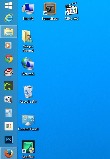This screenshot has height=159, width=110.
Task: Click the 'Recycle Bin' label text
Action: [28, 101]
